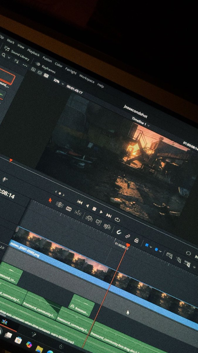The image size is (198, 353).
Task: Click the media pool sort order icon
Action: pos(16,61)
